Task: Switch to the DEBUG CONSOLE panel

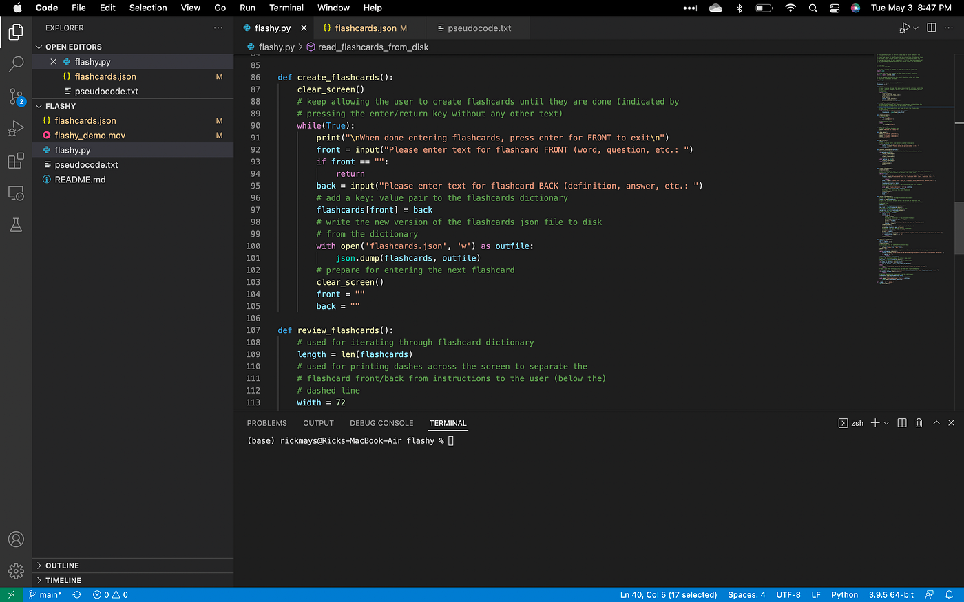Action: pyautogui.click(x=381, y=422)
